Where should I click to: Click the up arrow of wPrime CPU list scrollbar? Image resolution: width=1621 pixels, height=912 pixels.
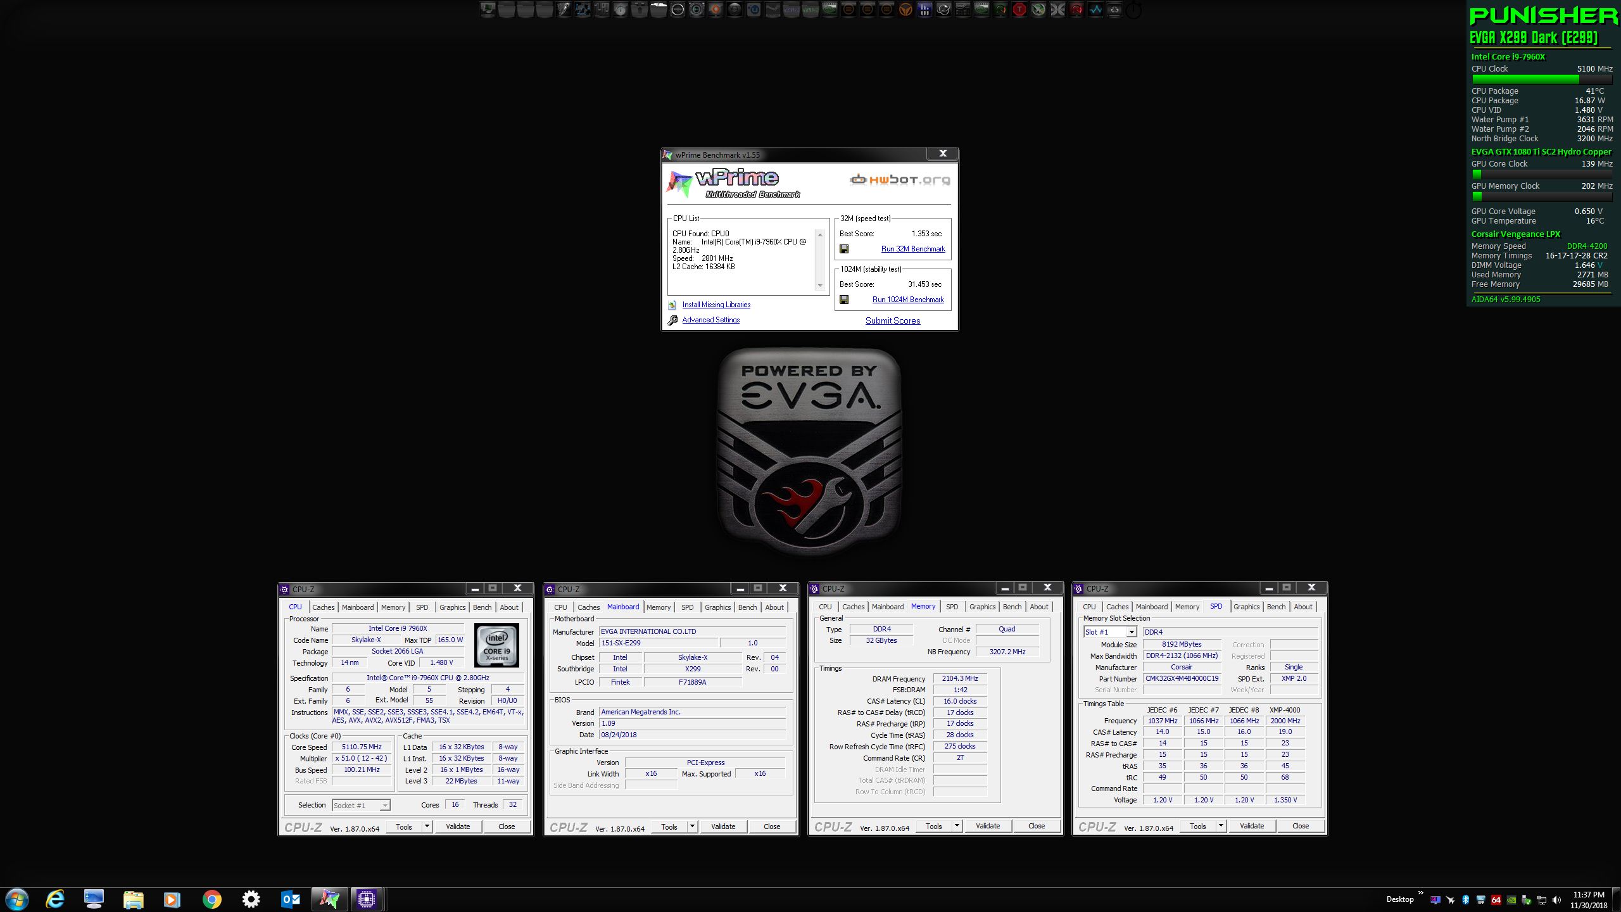821,235
